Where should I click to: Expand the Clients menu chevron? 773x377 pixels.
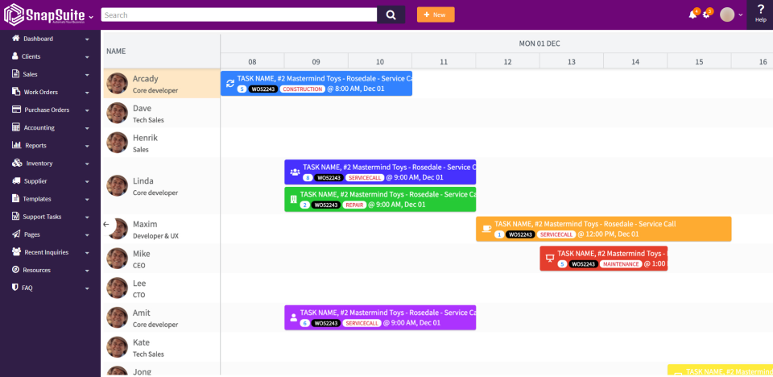(x=87, y=56)
